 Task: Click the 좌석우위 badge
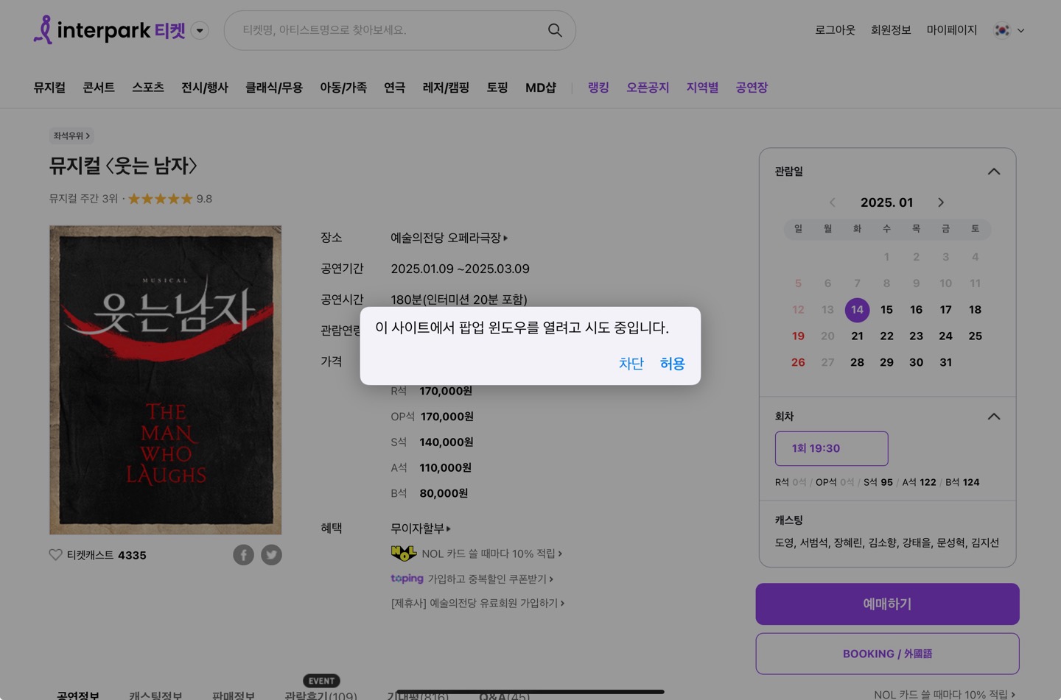(x=71, y=135)
